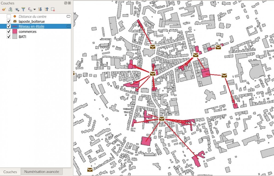
Task: Click the memory layer indicator beside Distance du centre
Action: point(68,17)
